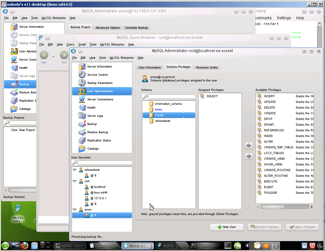Viewport: 325px width, 251px height.
Task: Open the Tools menu in front Administrator
Action: point(102,58)
